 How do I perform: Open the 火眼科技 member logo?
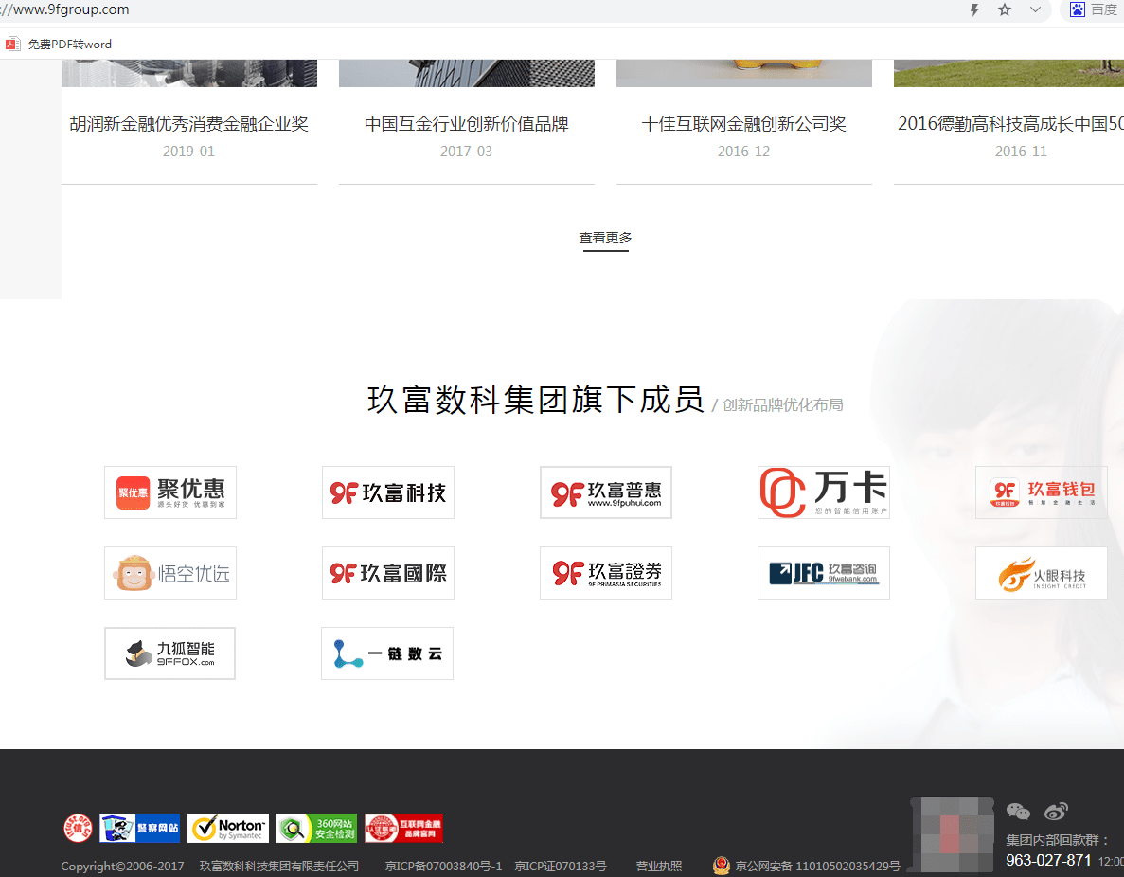[x=1042, y=573]
